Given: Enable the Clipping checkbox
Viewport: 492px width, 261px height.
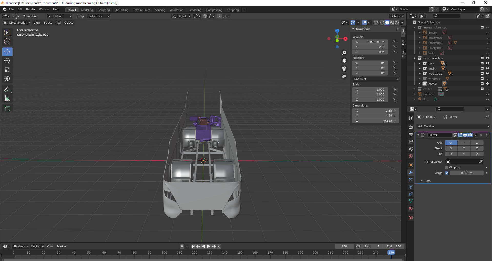Looking at the screenshot, I should [447, 167].
